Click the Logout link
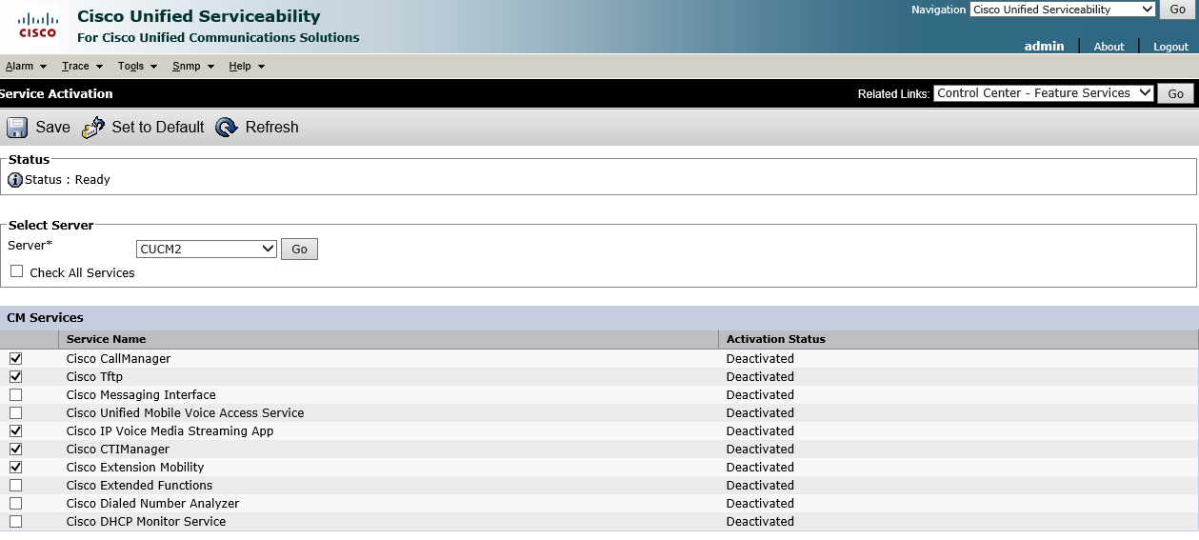The width and height of the screenshot is (1199, 540). pos(1170,47)
